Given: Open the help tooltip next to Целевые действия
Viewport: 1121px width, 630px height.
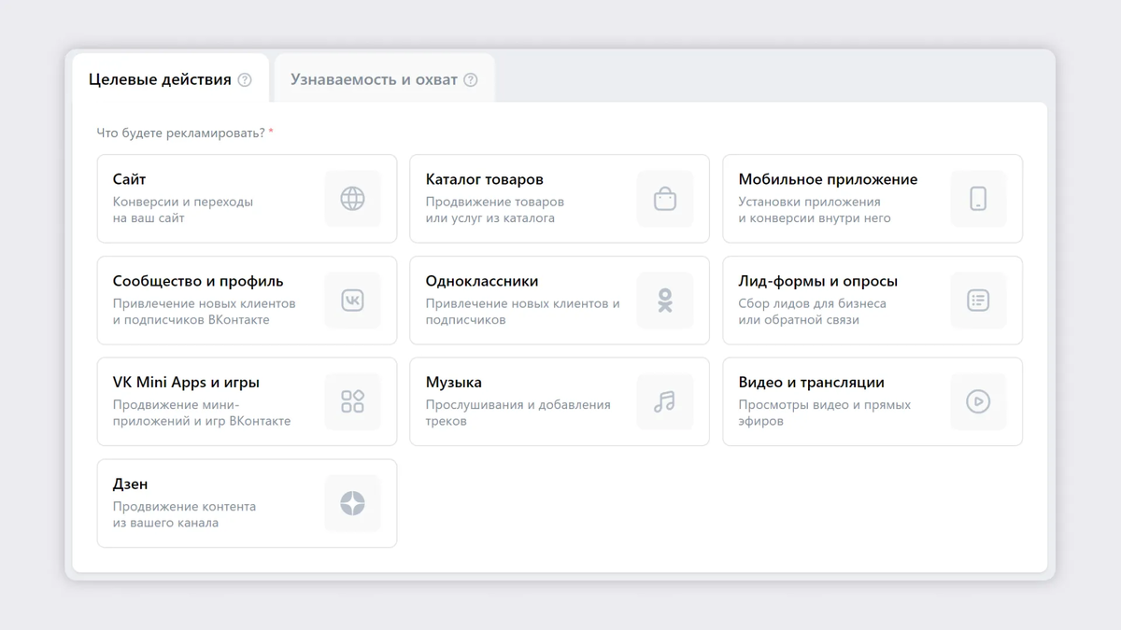Looking at the screenshot, I should (x=246, y=80).
